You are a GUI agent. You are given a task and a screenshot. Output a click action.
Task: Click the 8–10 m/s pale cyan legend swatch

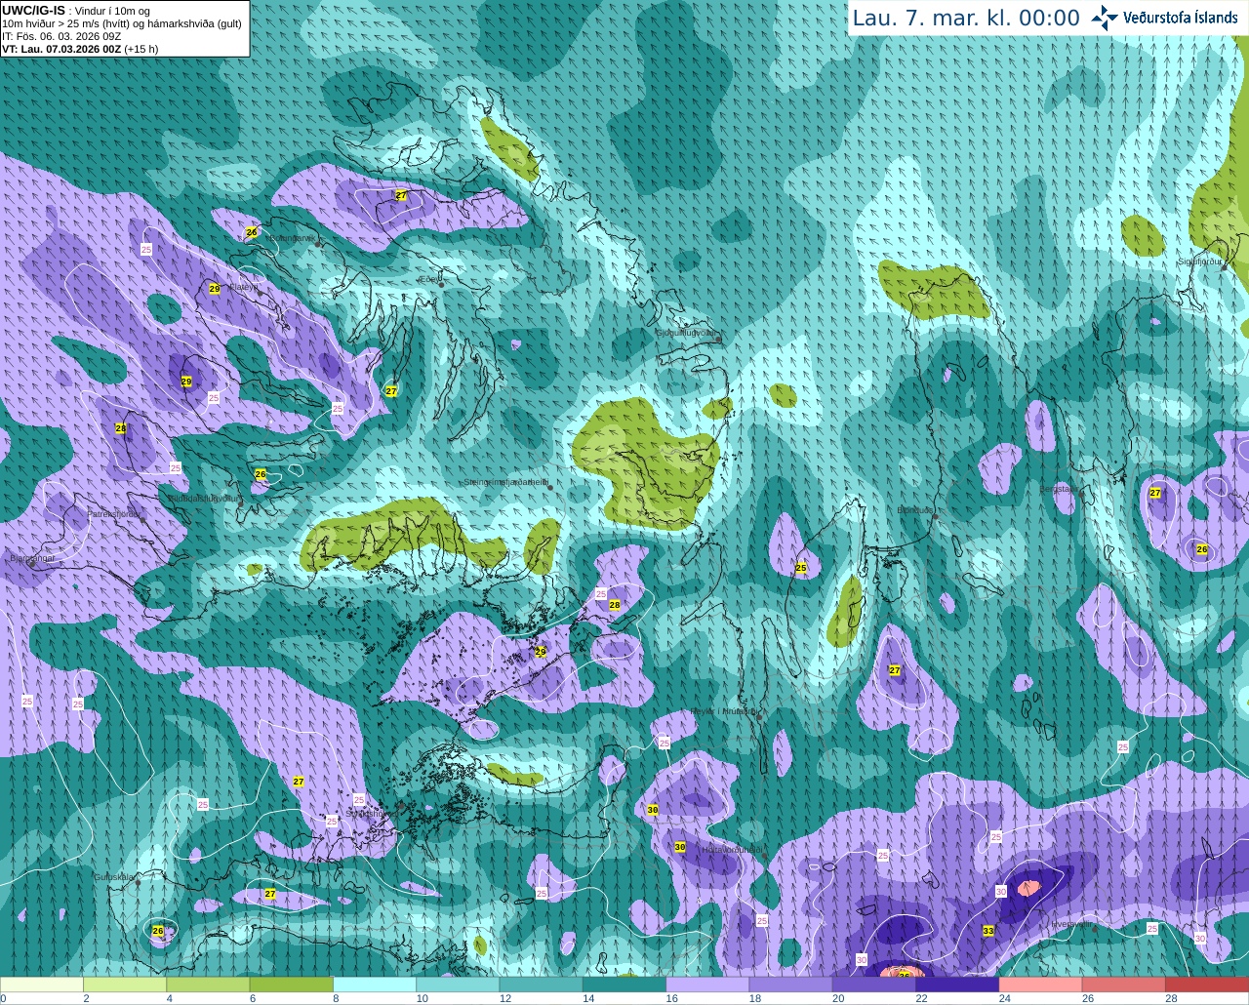click(x=375, y=985)
